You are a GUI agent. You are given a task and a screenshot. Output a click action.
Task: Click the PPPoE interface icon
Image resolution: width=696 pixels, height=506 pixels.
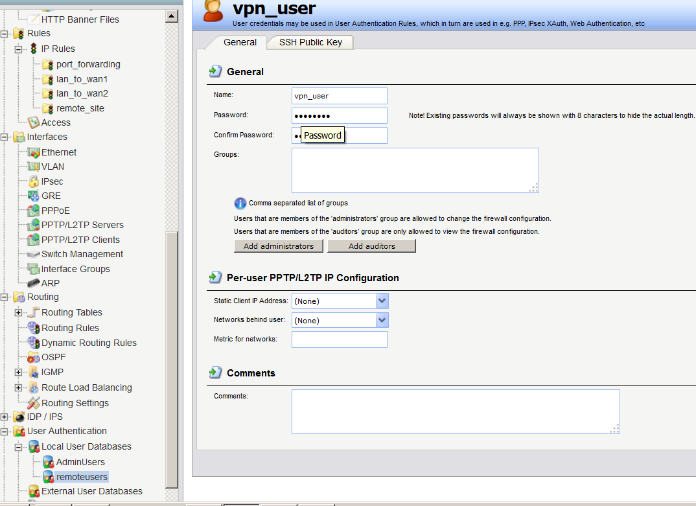[x=34, y=211]
